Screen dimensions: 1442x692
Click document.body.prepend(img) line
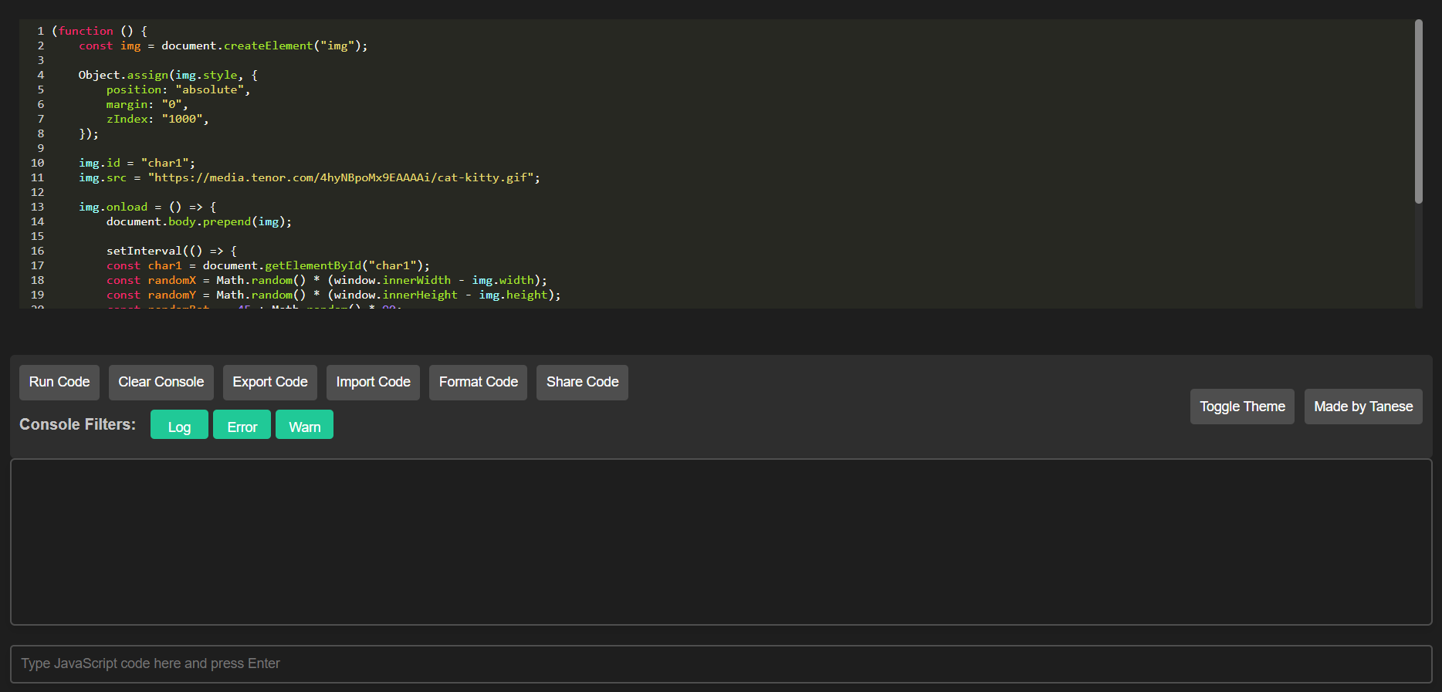click(x=199, y=221)
